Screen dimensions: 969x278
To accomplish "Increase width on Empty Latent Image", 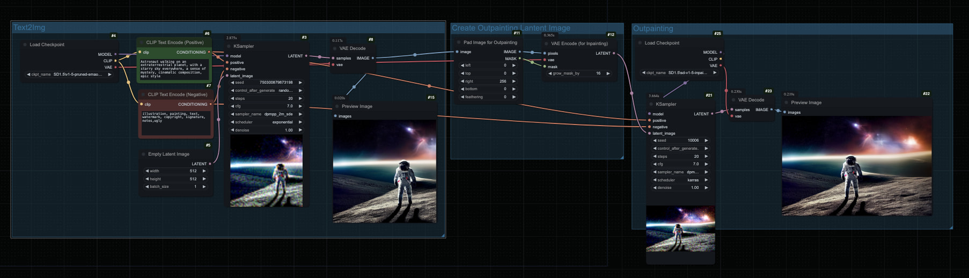I will [204, 171].
